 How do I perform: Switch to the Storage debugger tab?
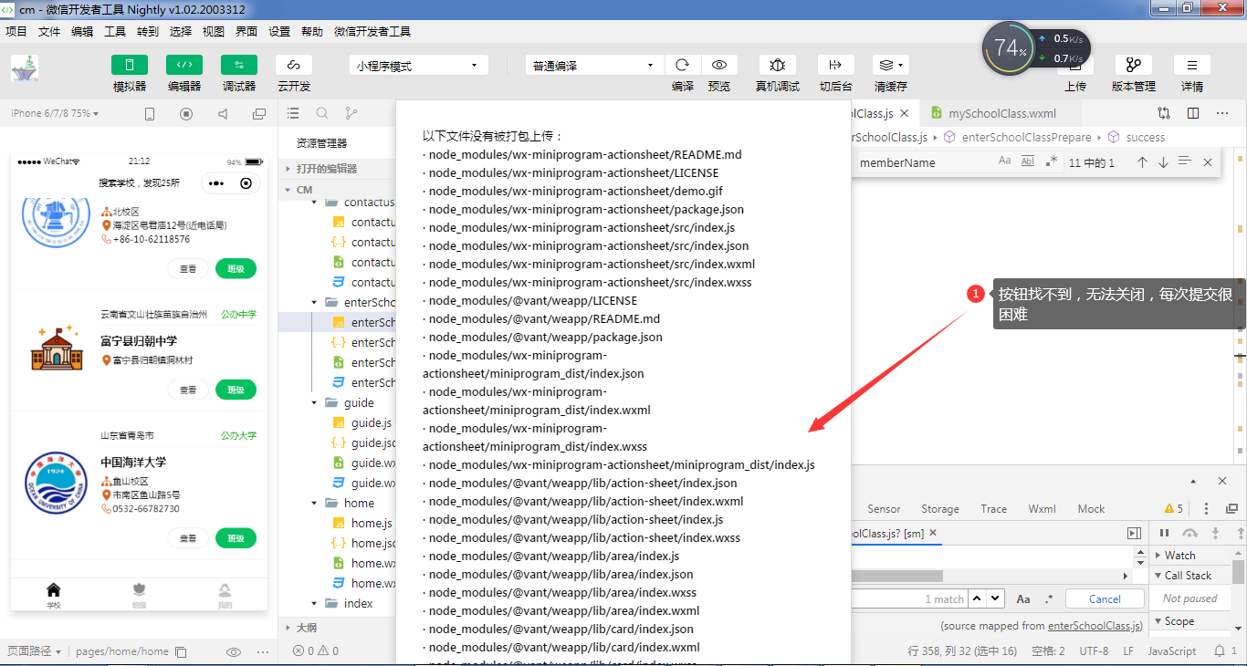(x=939, y=509)
